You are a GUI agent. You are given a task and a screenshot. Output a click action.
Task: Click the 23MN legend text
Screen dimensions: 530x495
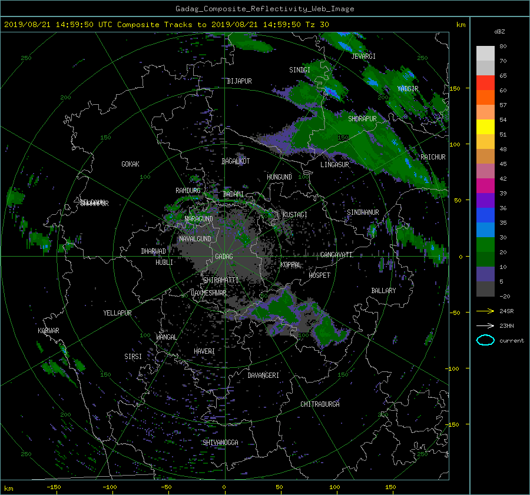pos(506,326)
